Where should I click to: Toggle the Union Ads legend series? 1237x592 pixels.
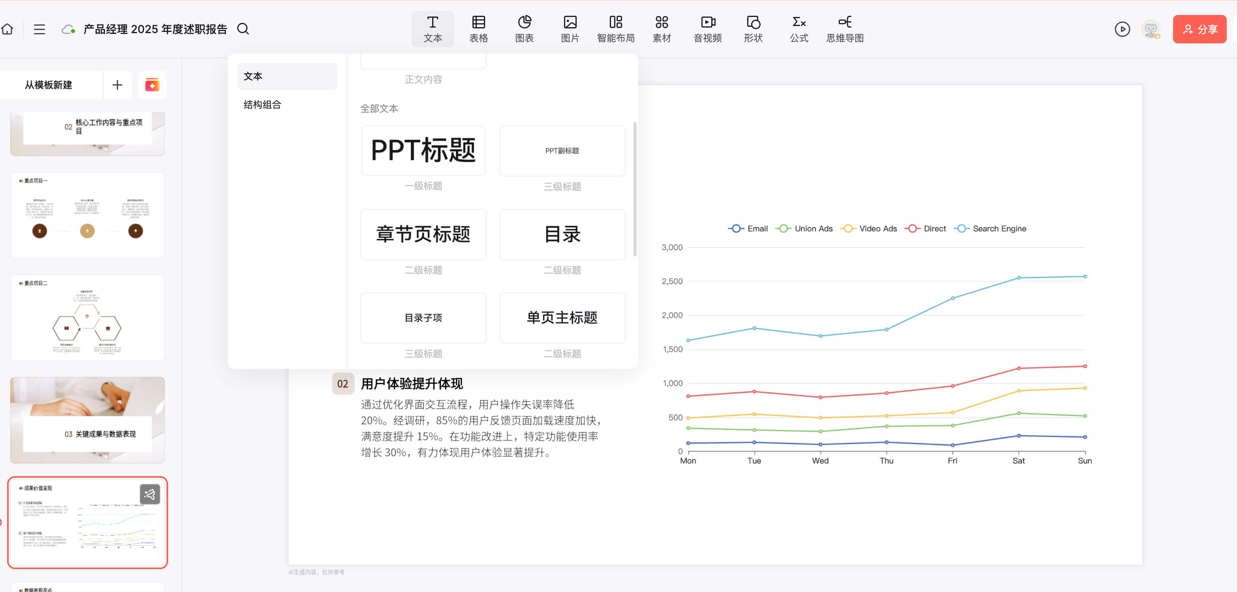coord(804,229)
